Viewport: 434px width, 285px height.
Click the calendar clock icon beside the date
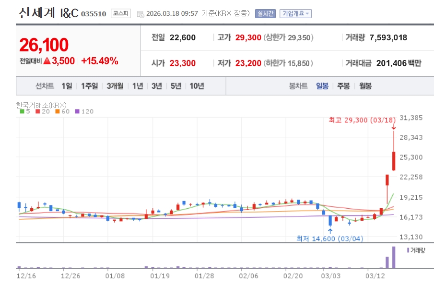141,14
